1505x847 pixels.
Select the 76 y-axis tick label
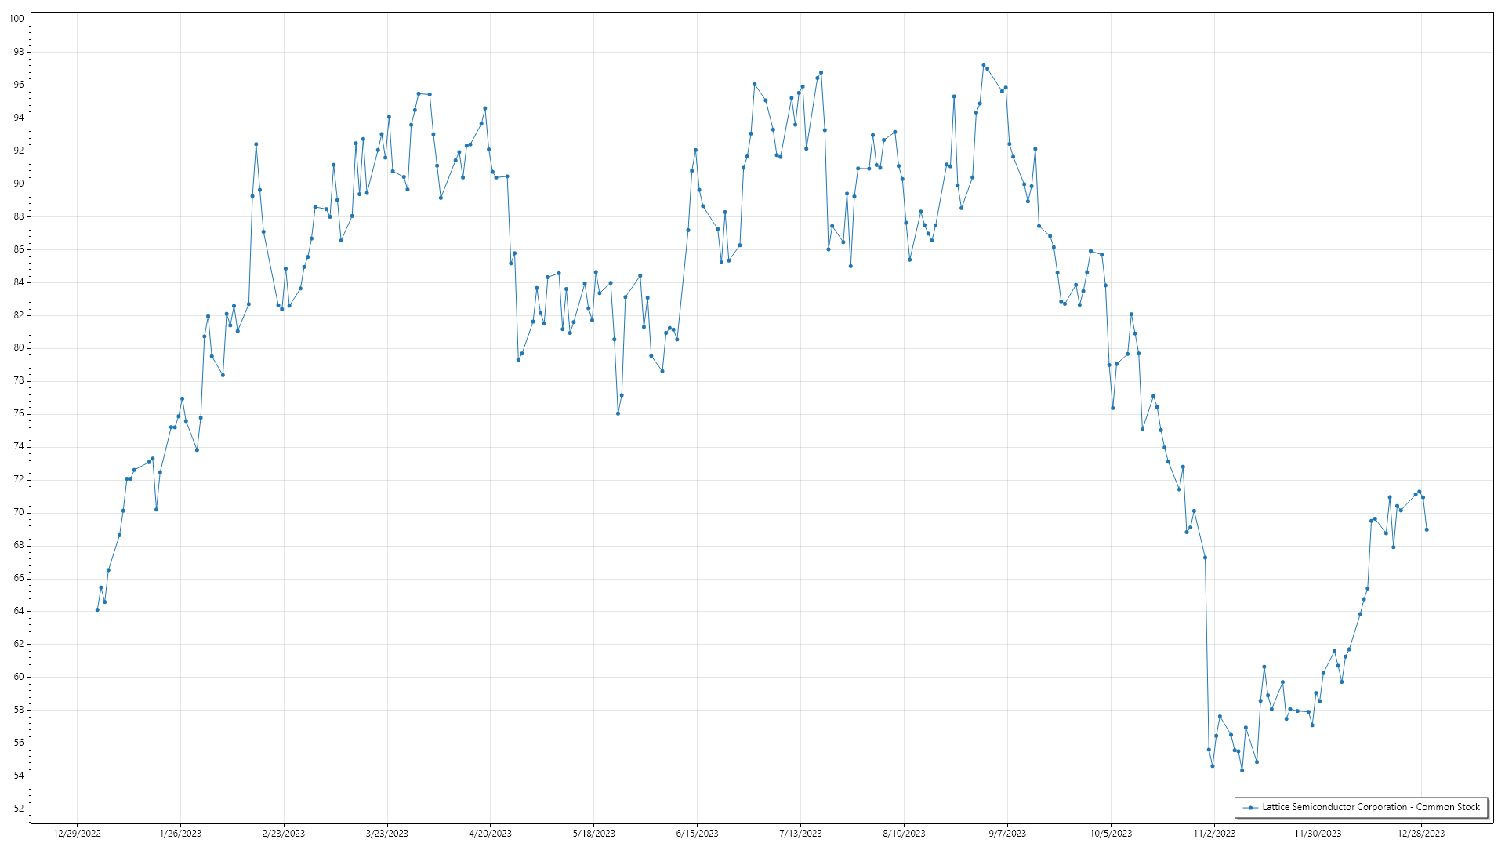(x=19, y=413)
